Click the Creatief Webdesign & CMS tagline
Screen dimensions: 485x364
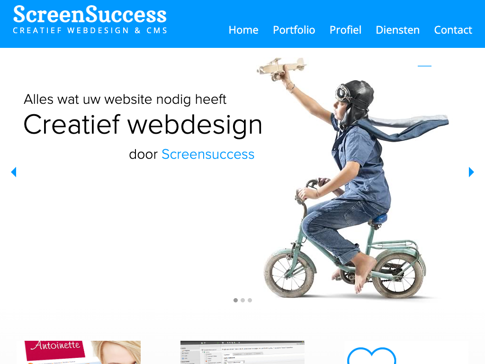(90, 30)
